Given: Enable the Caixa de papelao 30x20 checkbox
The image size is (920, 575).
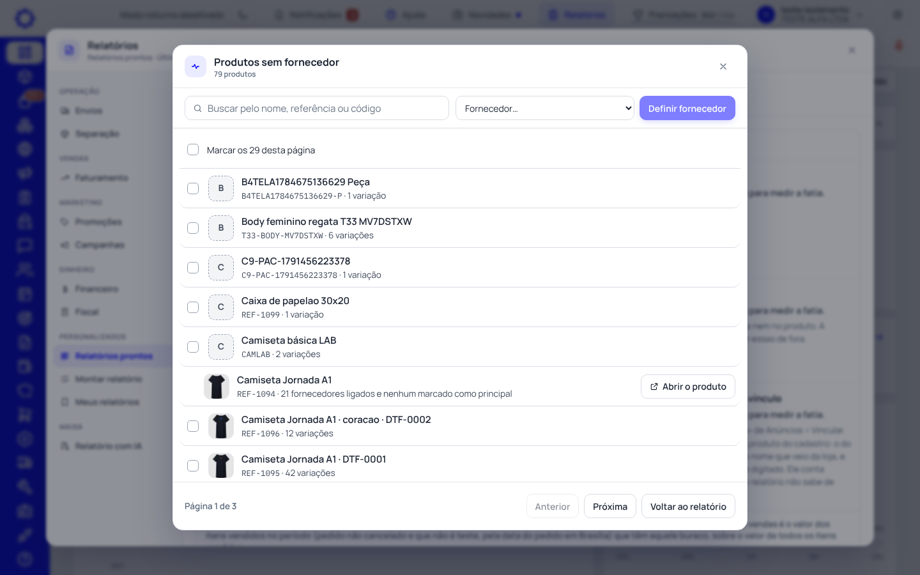Looking at the screenshot, I should point(193,307).
